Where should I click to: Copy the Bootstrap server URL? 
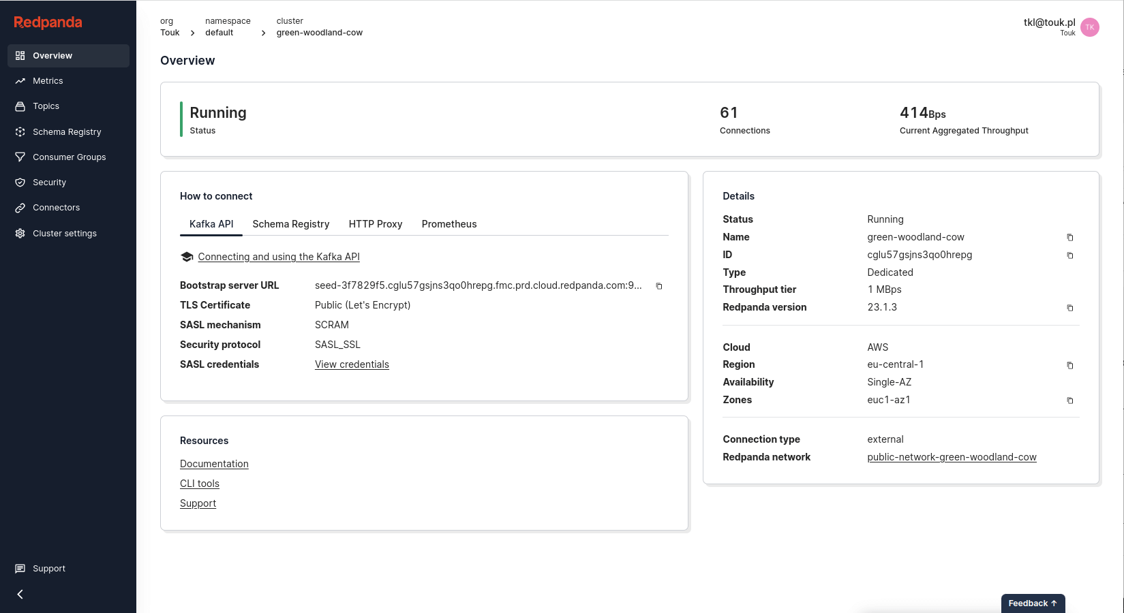pyautogui.click(x=659, y=286)
